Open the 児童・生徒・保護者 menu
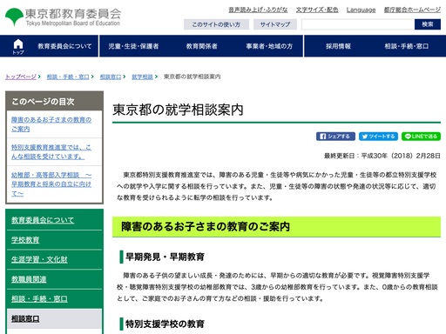This screenshot has height=334, width=446. (x=133, y=46)
